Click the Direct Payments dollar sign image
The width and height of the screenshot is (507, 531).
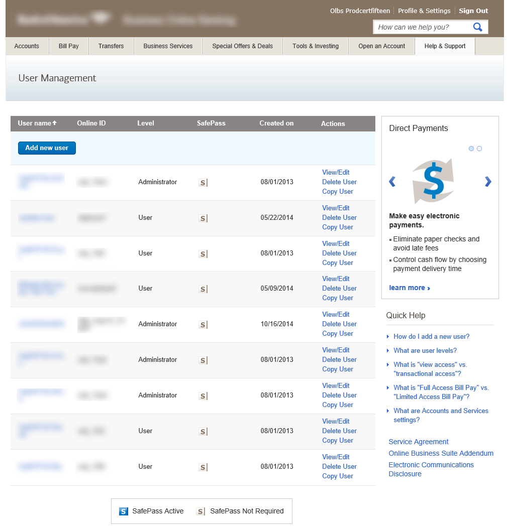(434, 181)
